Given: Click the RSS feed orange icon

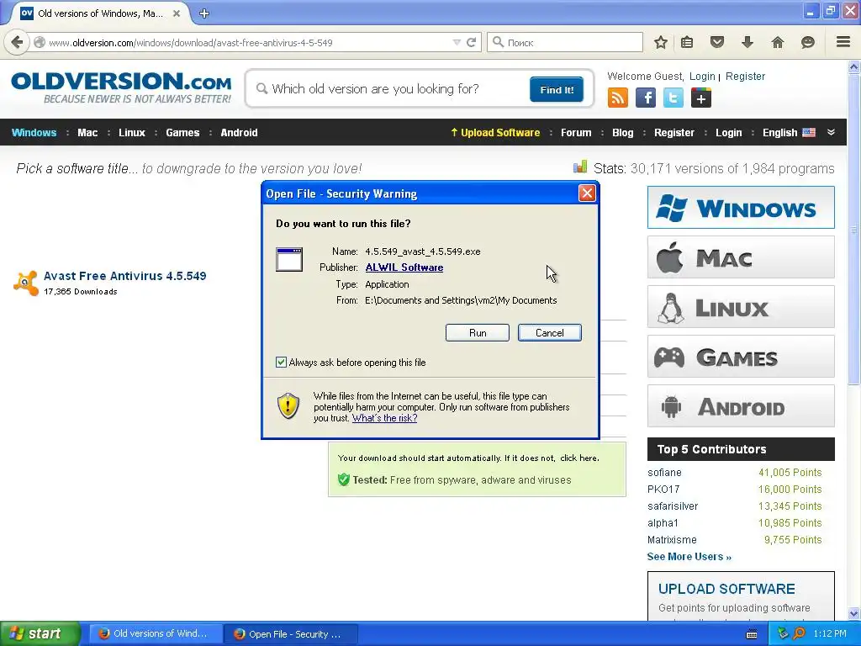Looking at the screenshot, I should 618,98.
